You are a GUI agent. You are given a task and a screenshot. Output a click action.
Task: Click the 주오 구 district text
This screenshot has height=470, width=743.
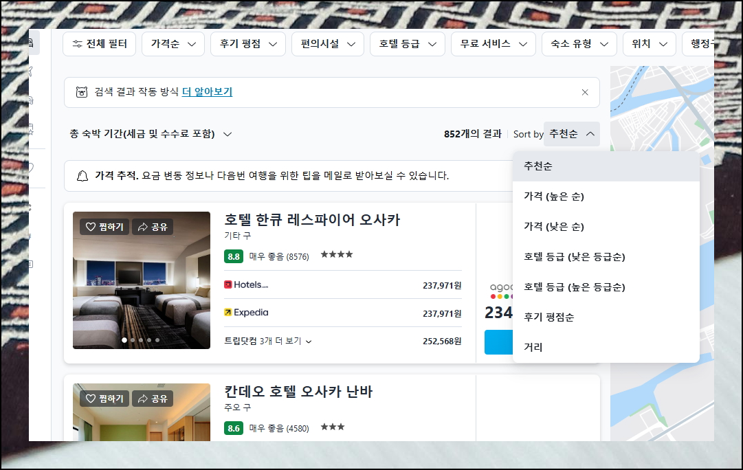tap(237, 407)
